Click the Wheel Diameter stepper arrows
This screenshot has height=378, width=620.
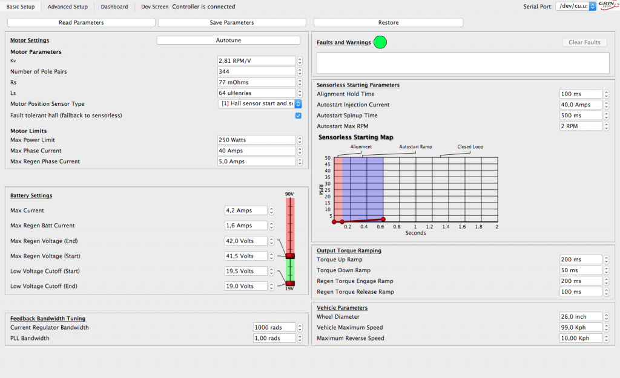point(607,316)
